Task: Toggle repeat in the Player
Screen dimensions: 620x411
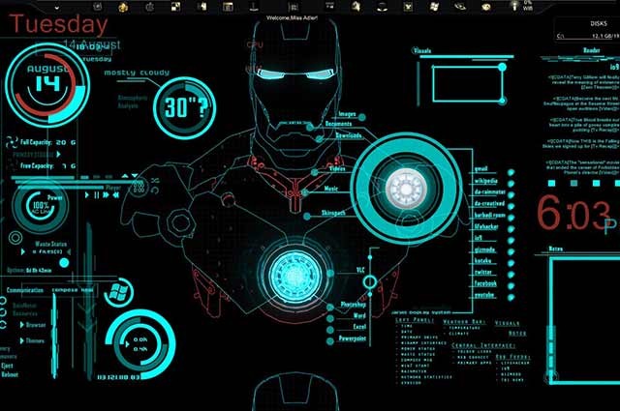Action: (155, 190)
